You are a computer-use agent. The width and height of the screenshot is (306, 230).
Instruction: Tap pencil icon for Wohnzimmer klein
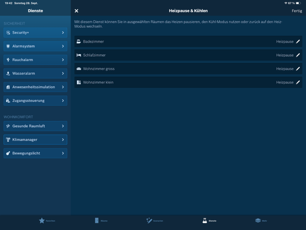tap(298, 82)
